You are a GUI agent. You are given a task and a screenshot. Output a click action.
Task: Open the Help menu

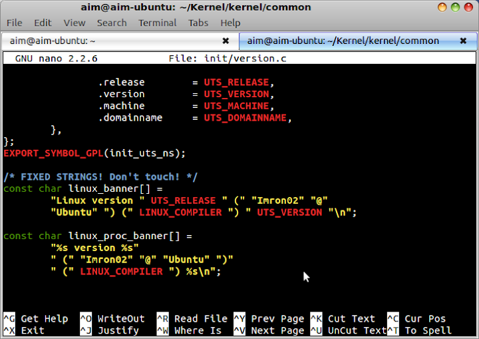tap(230, 23)
